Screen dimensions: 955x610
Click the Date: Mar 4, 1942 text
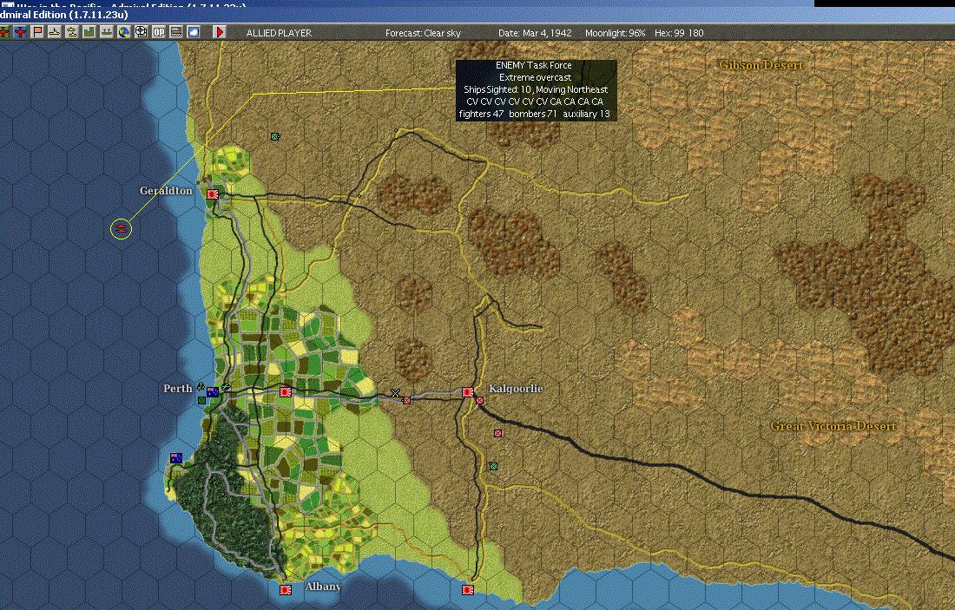click(x=535, y=33)
